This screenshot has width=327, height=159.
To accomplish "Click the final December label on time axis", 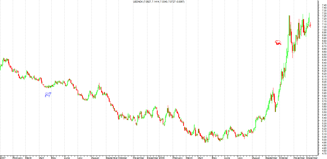I will pyautogui.click(x=312, y=158).
